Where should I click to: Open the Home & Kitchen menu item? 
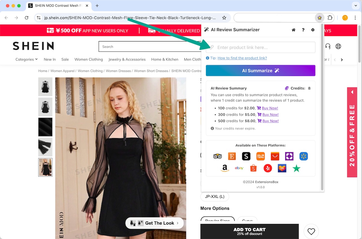tap(165, 59)
